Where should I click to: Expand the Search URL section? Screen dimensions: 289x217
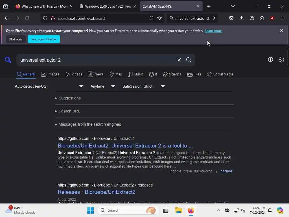click(68, 111)
